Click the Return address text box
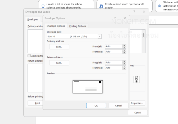Viewport: 178px width, 124px height. coord(35,78)
